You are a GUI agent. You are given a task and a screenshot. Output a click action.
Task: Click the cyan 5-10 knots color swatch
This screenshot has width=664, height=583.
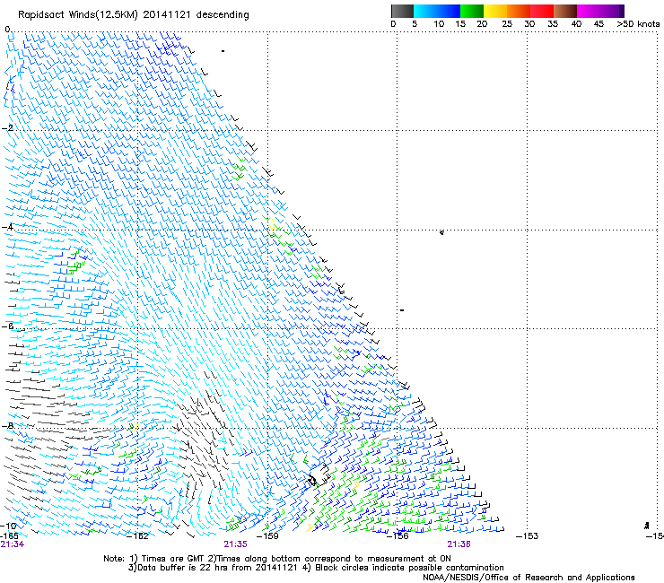424,11
